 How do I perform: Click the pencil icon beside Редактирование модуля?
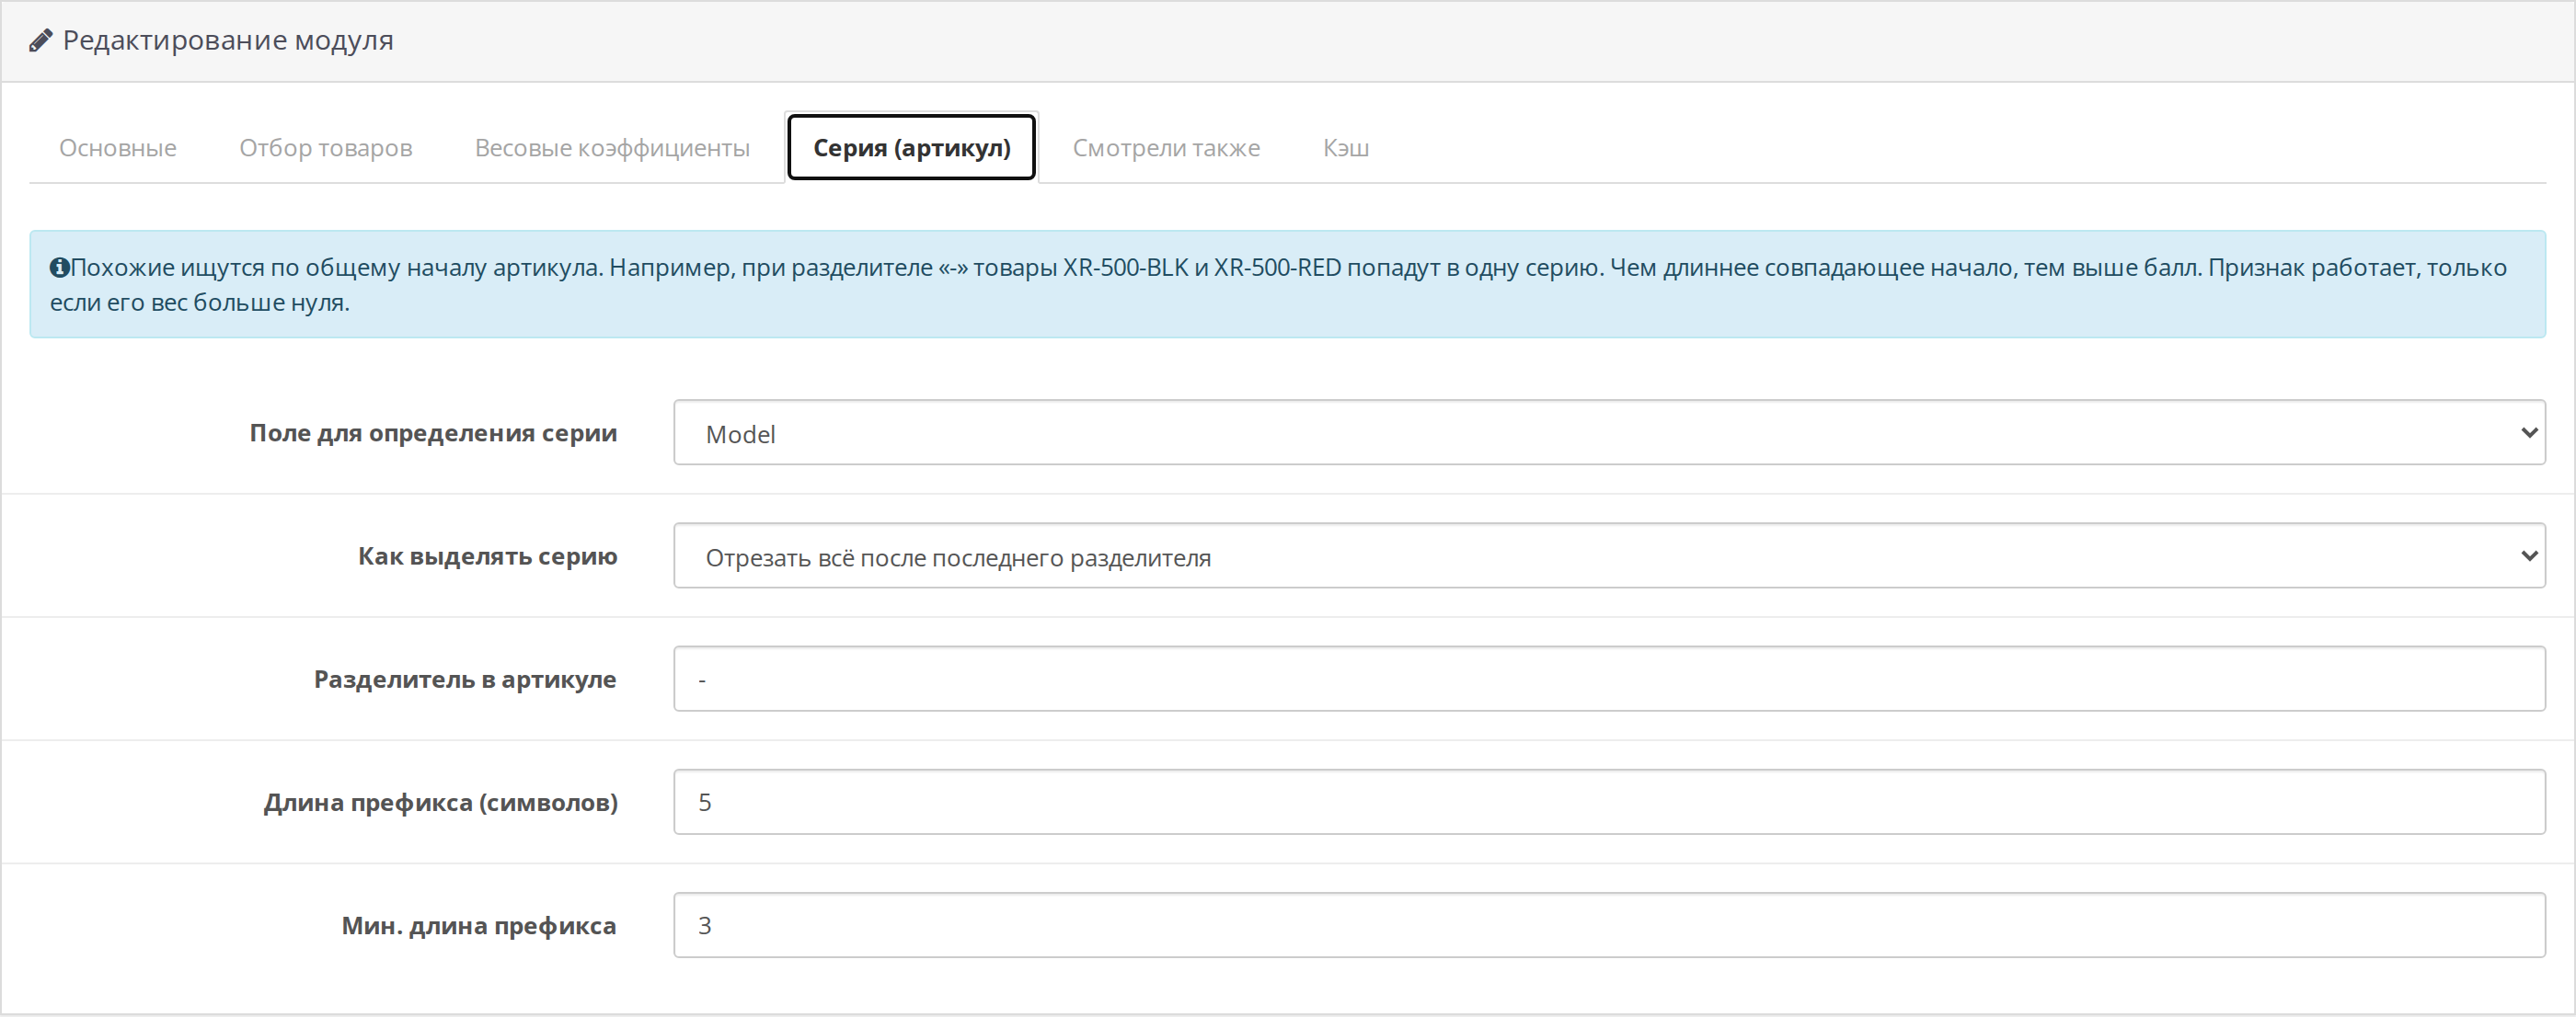pyautogui.click(x=40, y=41)
